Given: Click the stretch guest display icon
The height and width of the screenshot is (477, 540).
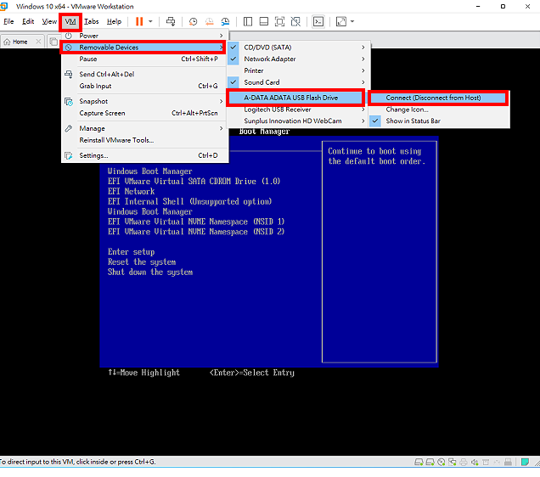Looking at the screenshot, I should 341,22.
